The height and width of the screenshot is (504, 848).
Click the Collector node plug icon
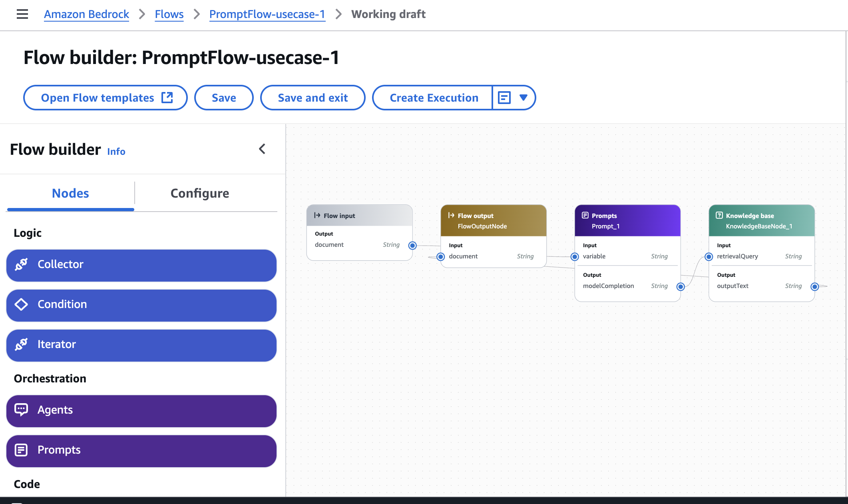click(21, 264)
